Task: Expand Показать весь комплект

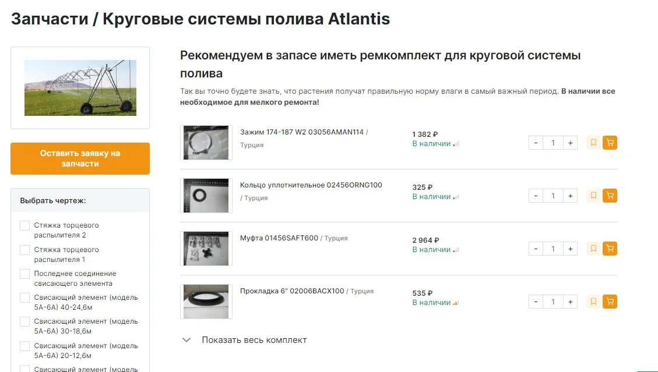Action: (x=254, y=340)
